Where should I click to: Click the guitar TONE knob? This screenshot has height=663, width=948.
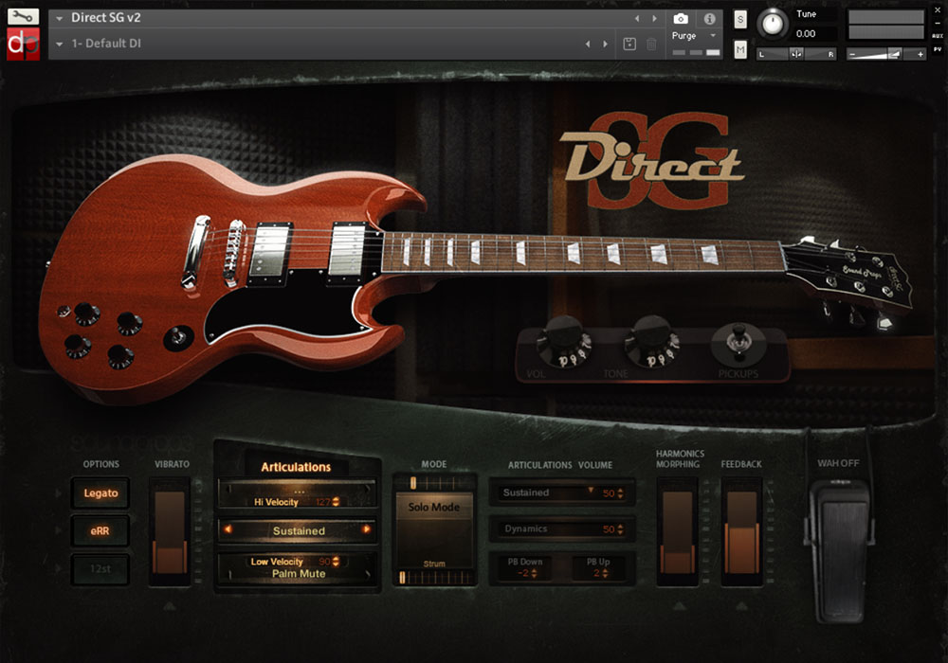tap(652, 341)
